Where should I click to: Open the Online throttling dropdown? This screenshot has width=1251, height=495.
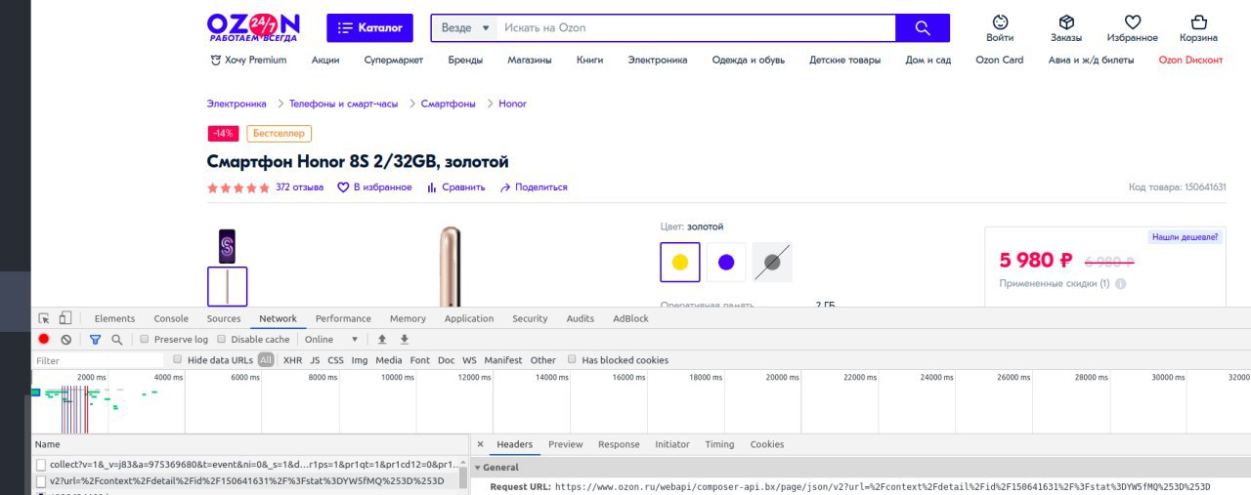pos(331,340)
